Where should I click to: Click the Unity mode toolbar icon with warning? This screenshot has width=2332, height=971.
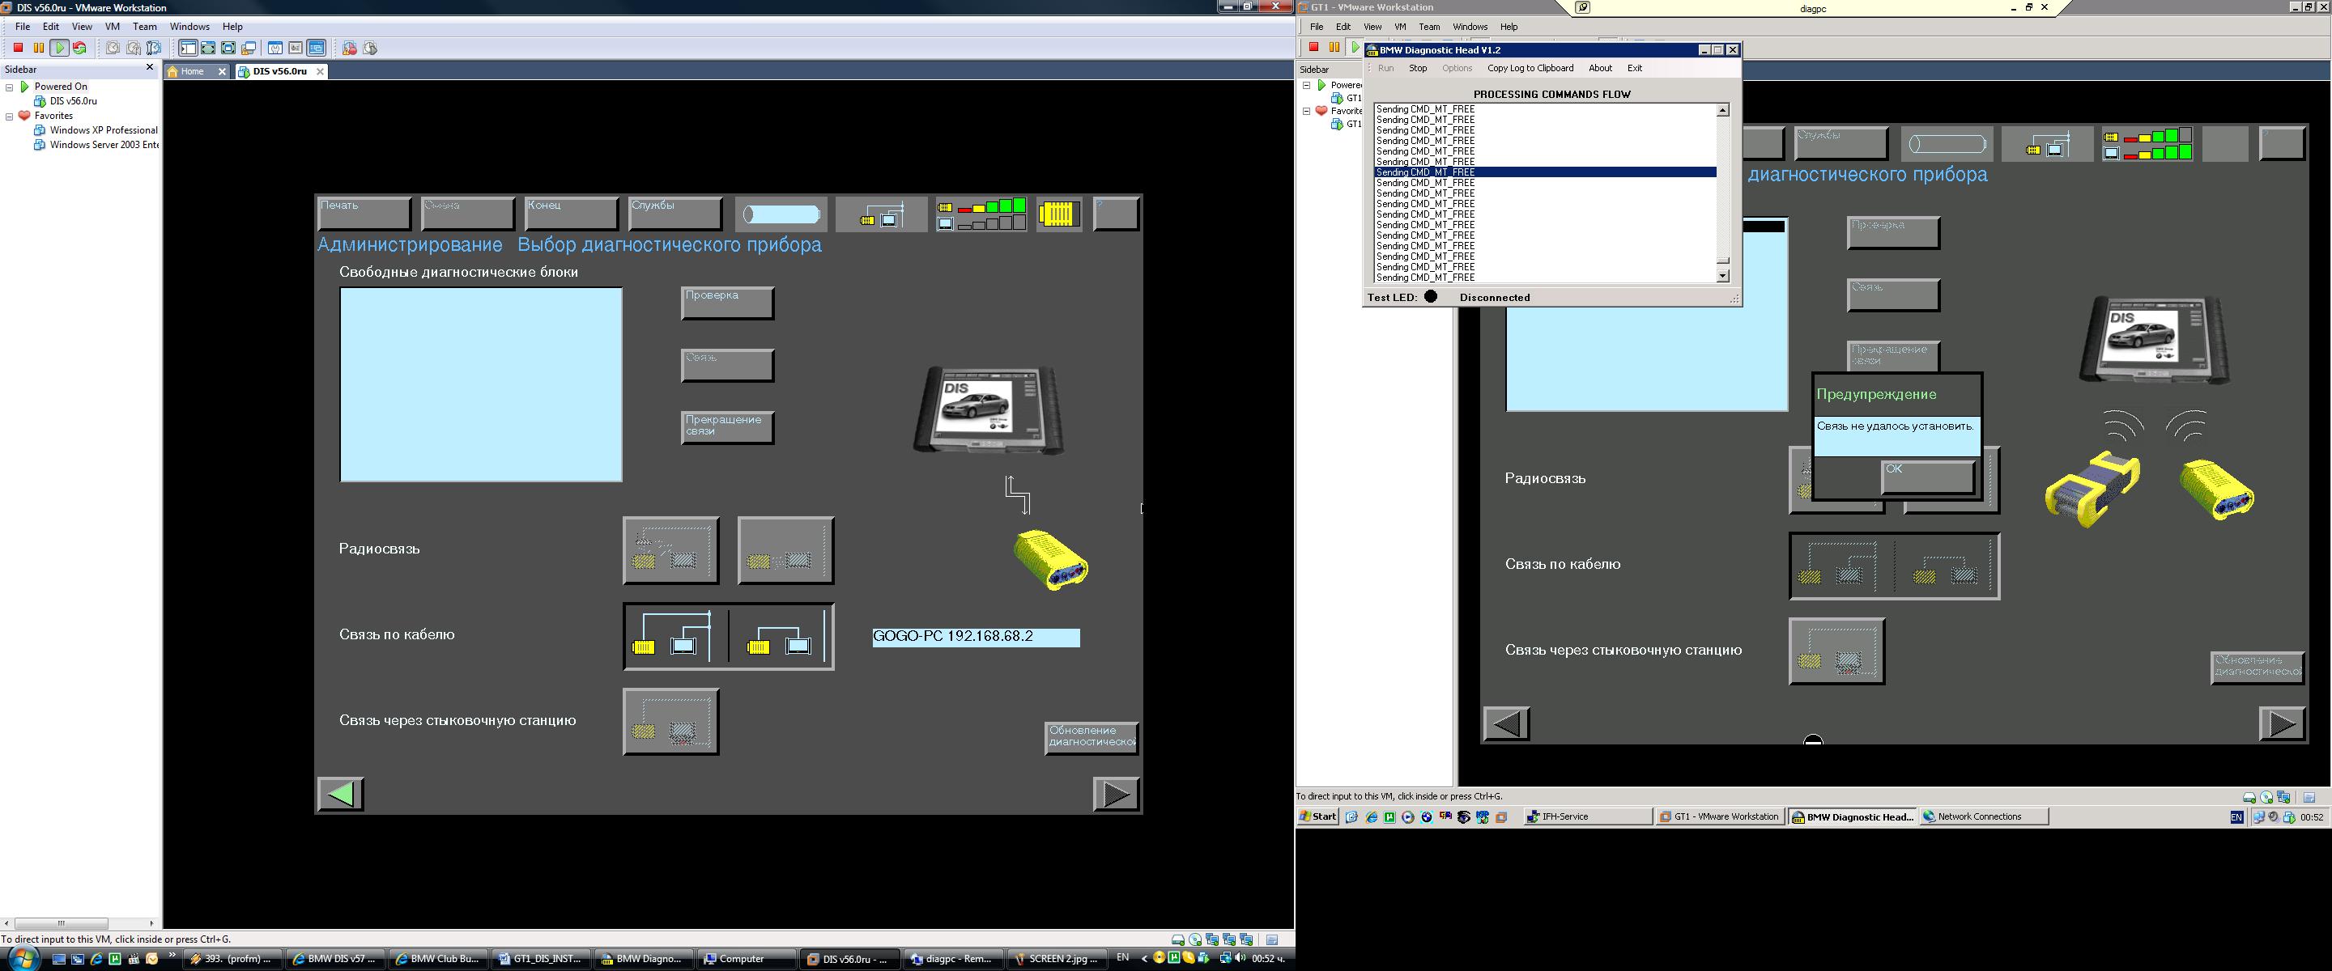249,48
